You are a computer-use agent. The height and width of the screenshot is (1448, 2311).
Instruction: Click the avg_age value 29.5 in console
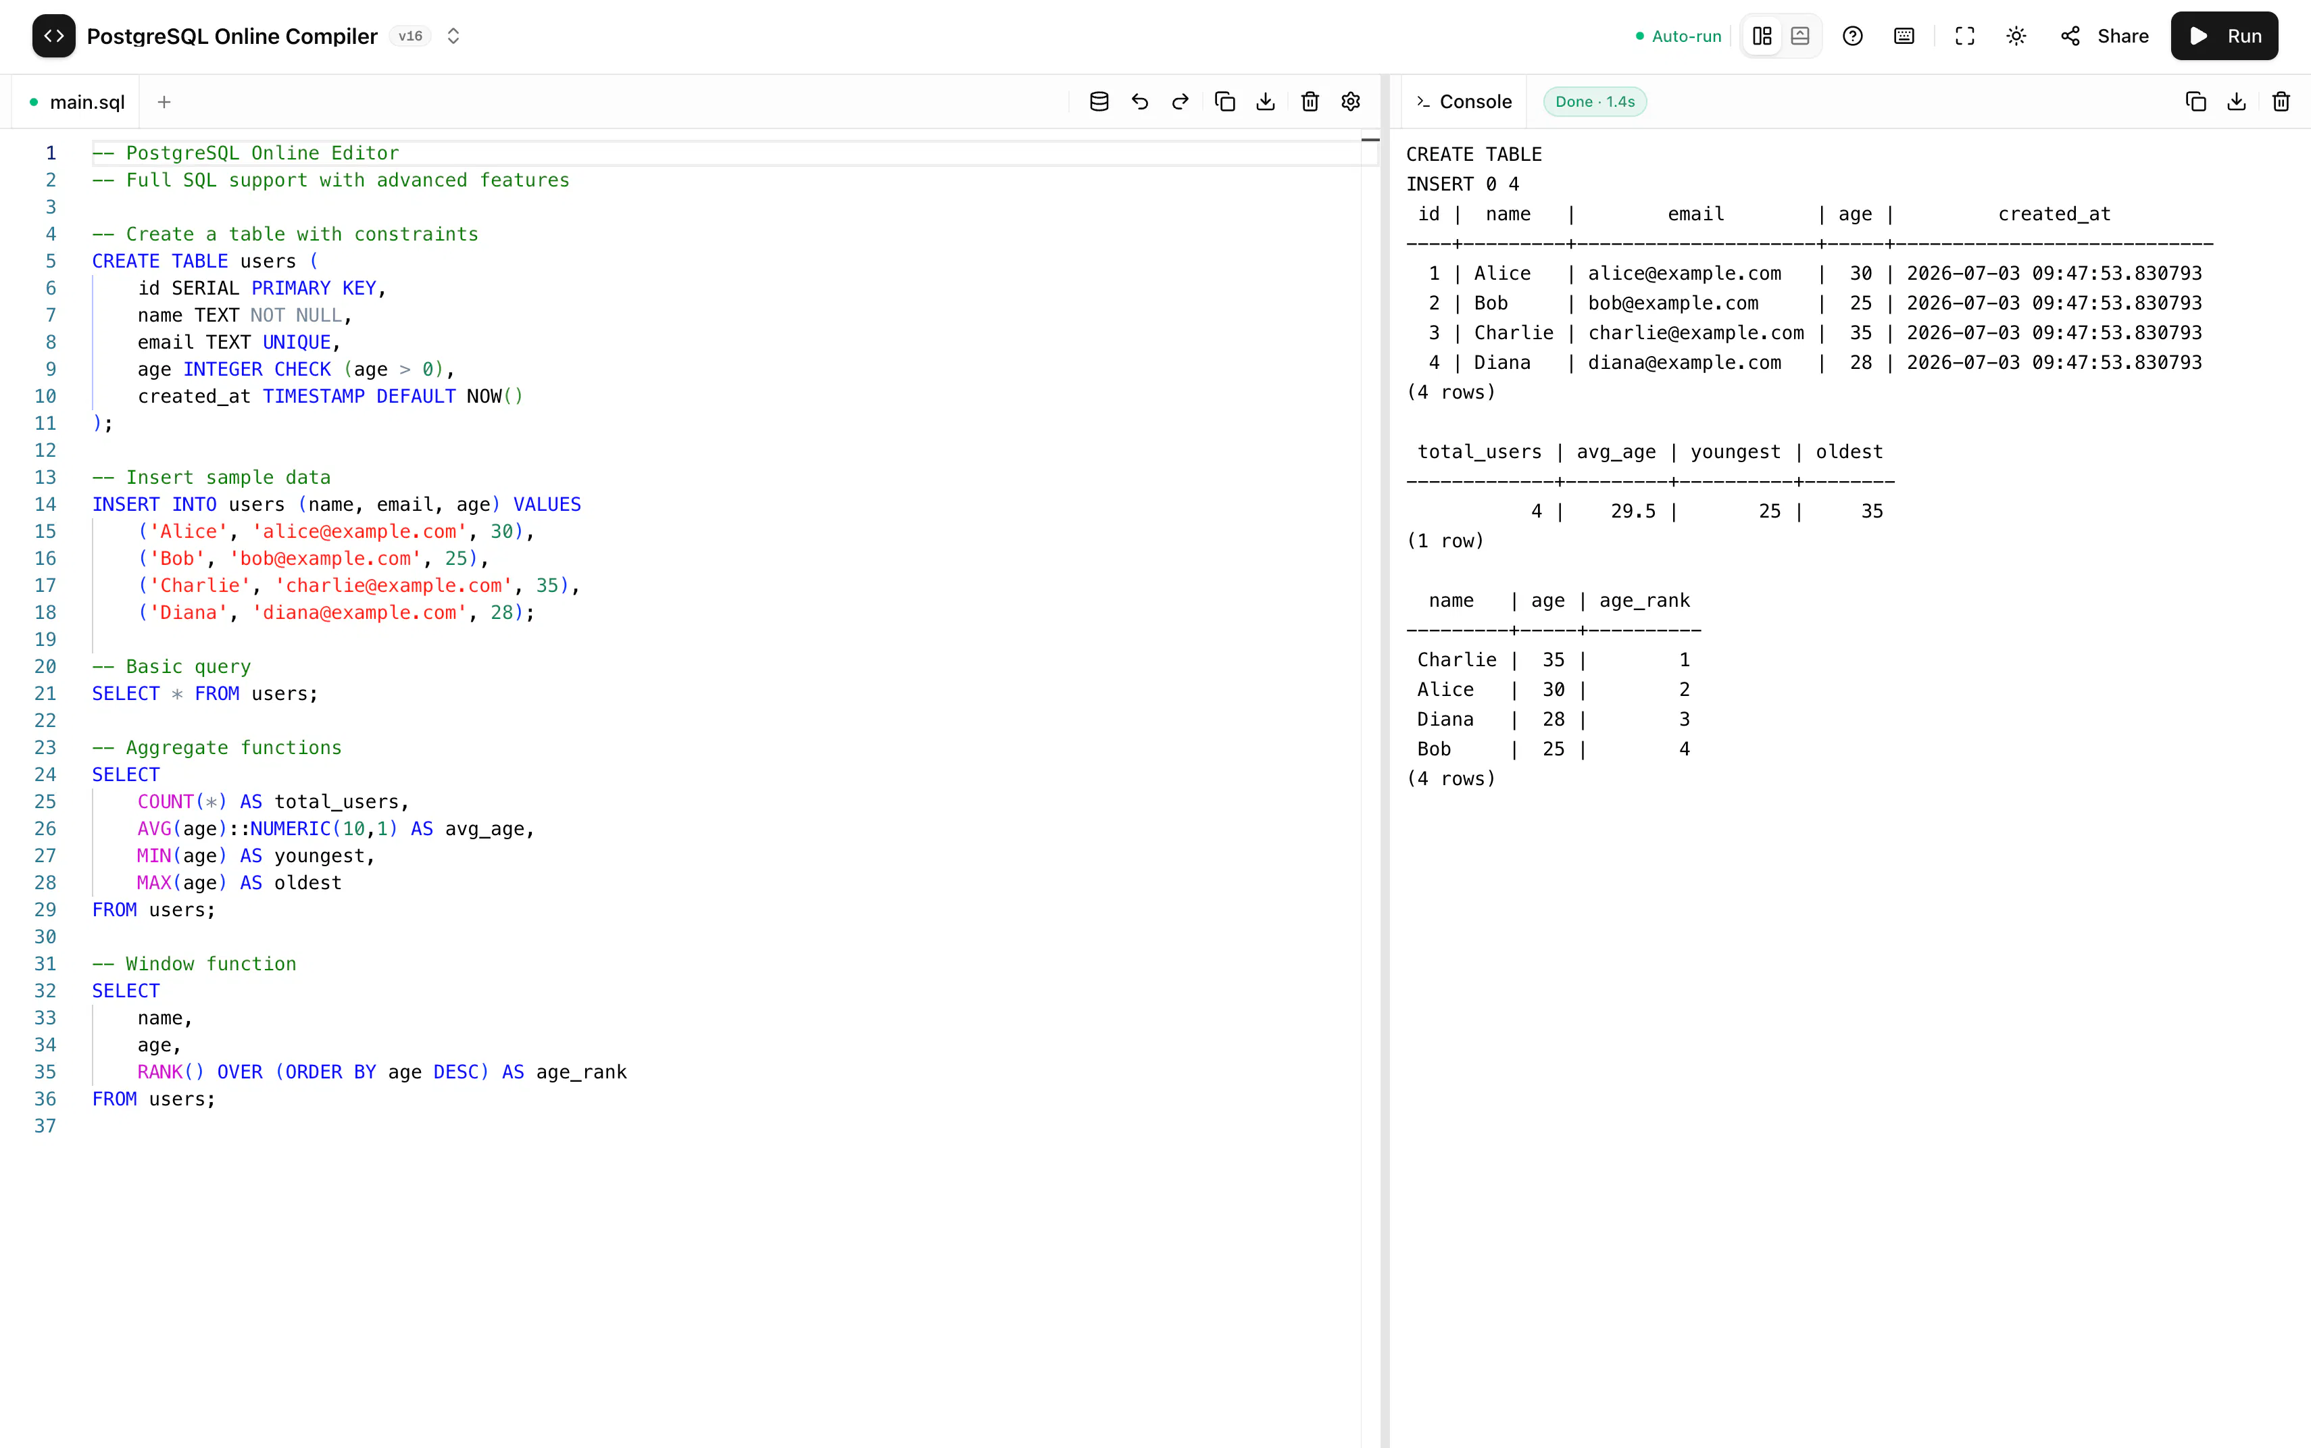click(1633, 511)
